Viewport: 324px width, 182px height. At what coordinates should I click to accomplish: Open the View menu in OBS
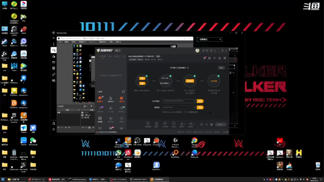coord(74,42)
